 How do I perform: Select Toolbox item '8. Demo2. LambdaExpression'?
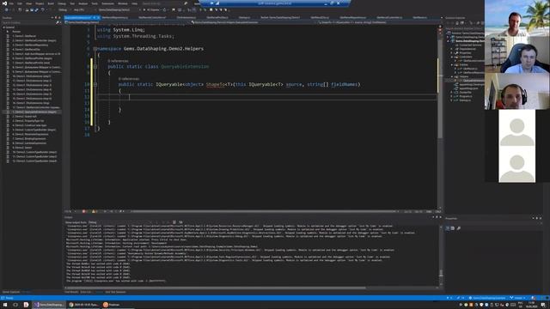(x=29, y=143)
